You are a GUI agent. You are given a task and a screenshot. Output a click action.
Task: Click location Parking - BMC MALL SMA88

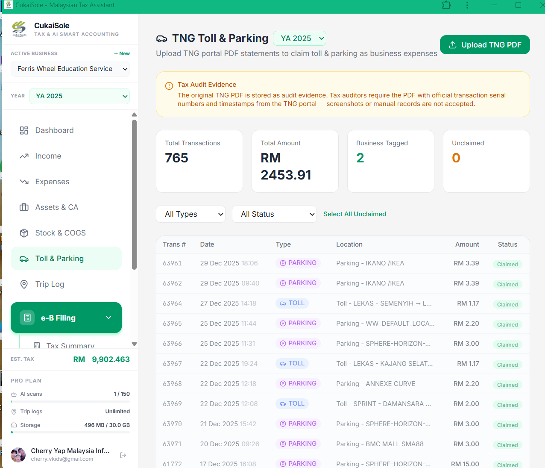point(380,444)
